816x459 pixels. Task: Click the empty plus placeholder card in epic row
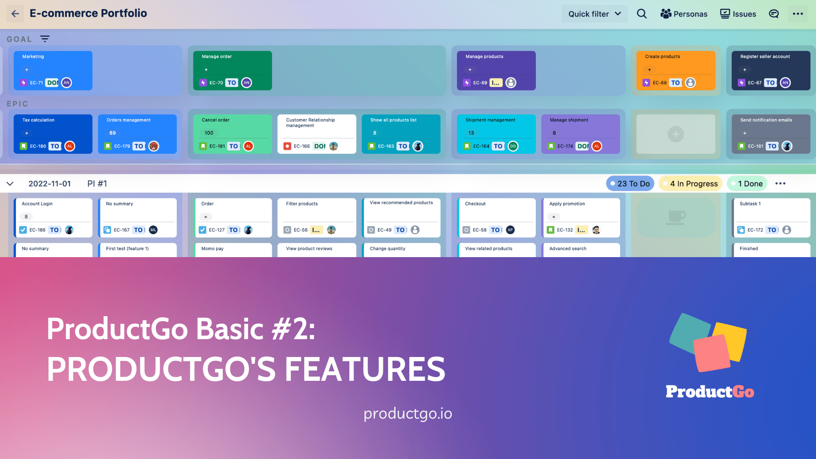click(675, 134)
